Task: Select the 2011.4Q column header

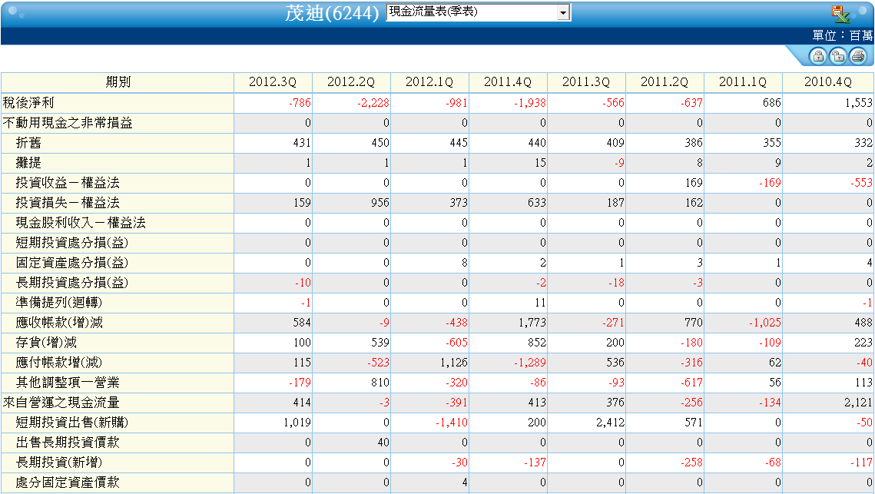Action: pos(508,82)
